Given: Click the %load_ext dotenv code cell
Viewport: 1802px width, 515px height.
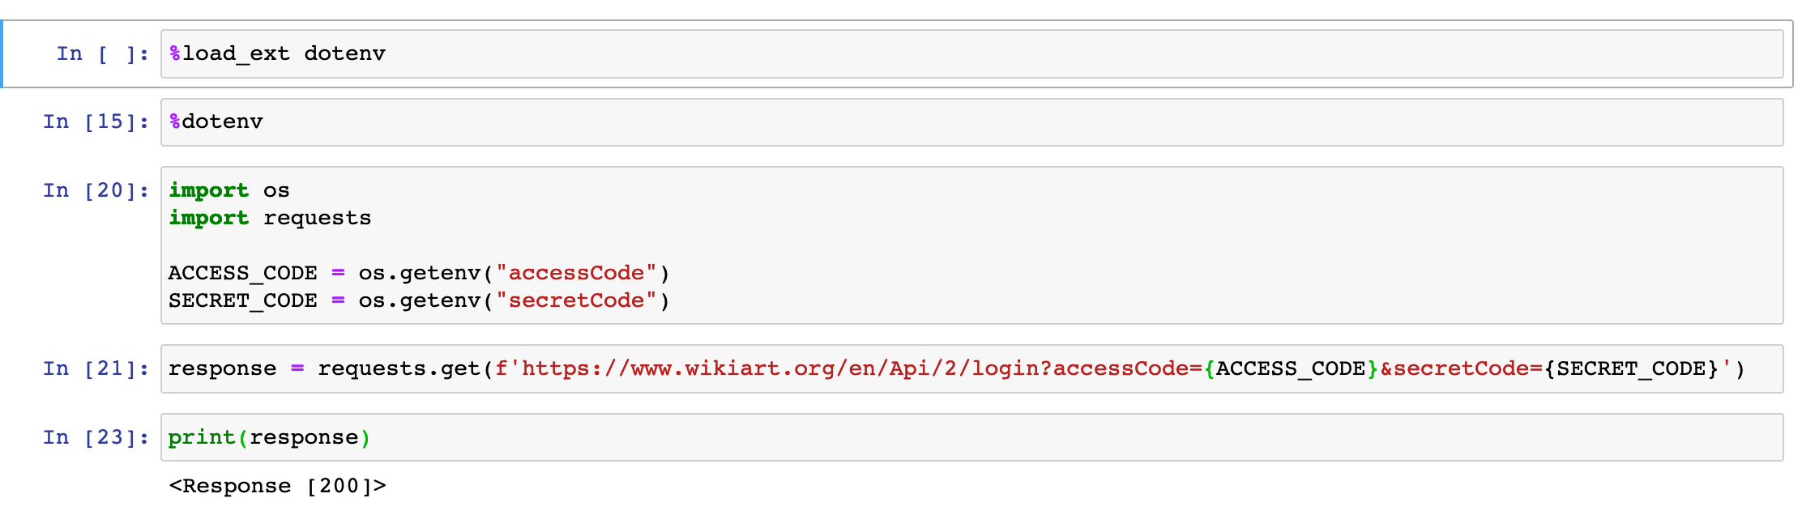Looking at the screenshot, I should point(971,54).
